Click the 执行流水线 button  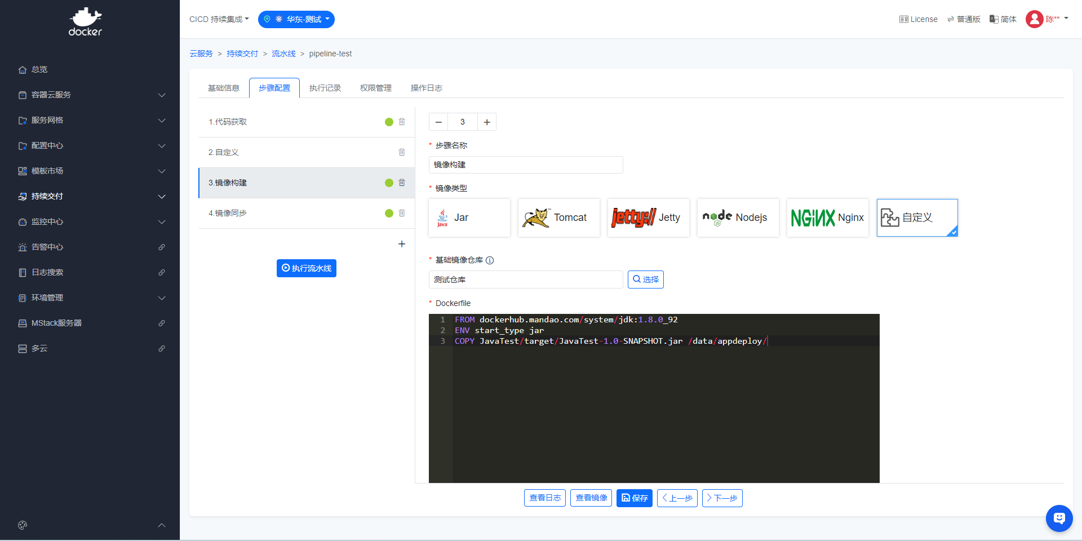coord(307,268)
